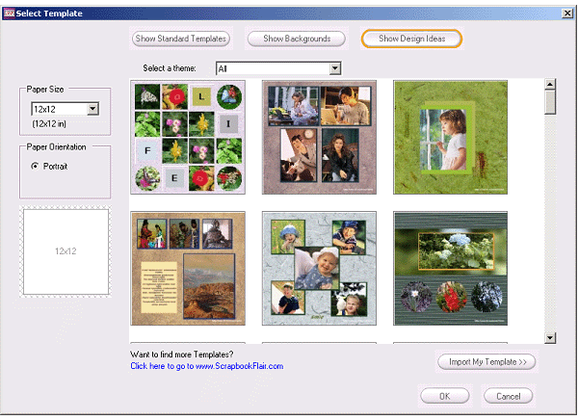Choose the green girl-at-window template
Viewport: 578px width, 420px height.
[450, 137]
